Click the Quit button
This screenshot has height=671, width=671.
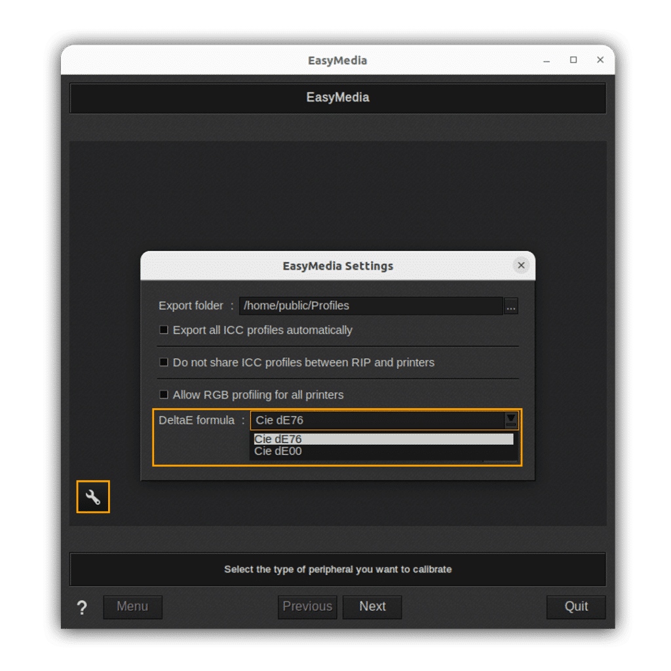tap(576, 607)
